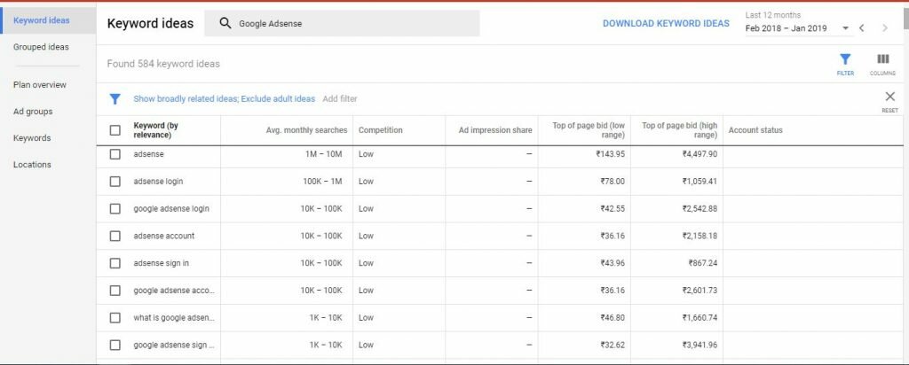Check the 'google adsense acco...' row
The height and width of the screenshot is (365, 909).
(115, 291)
